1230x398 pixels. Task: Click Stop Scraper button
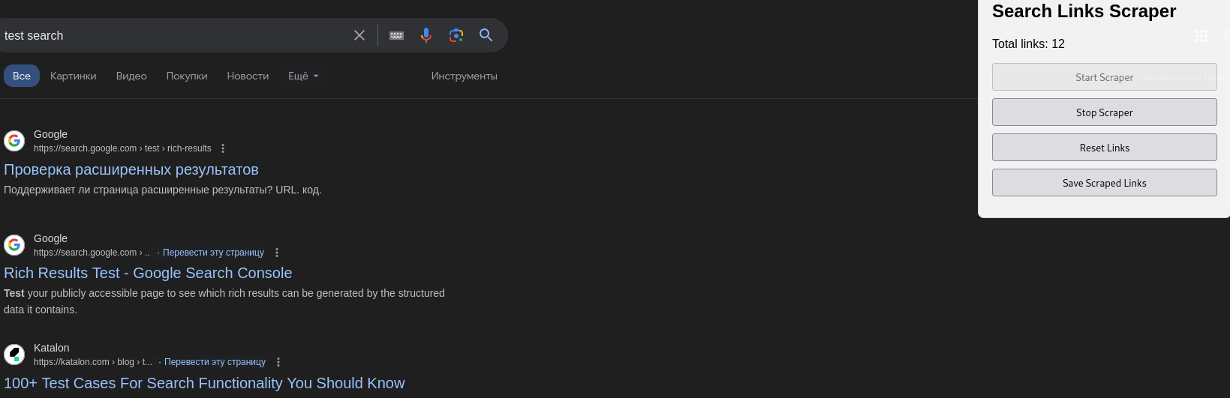[1105, 112]
